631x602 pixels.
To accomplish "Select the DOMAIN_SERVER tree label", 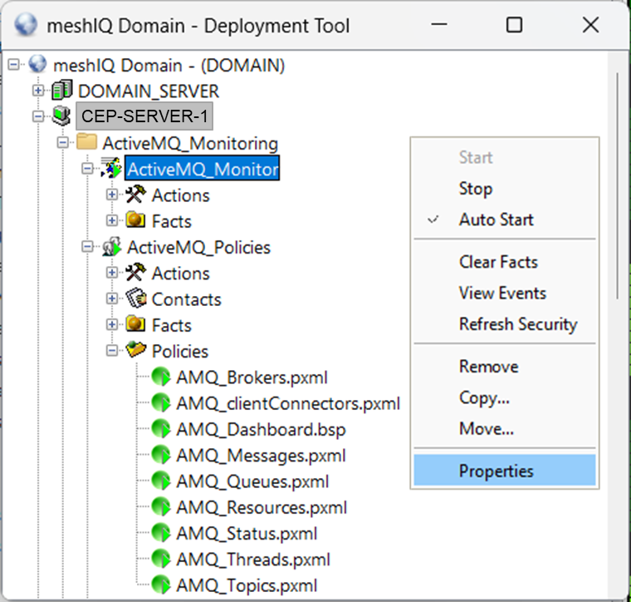I will [149, 91].
